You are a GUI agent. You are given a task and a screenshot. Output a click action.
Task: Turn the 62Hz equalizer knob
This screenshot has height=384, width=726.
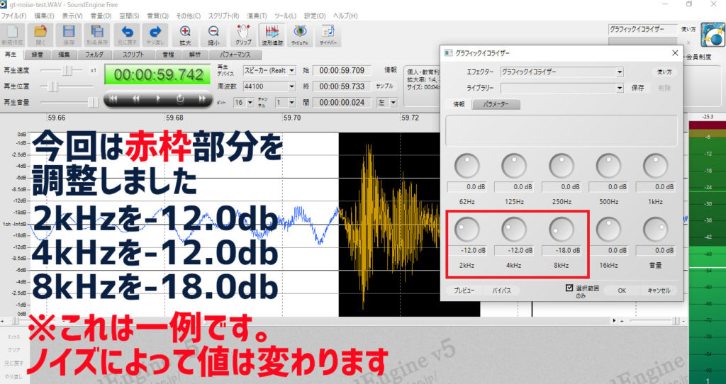click(467, 165)
